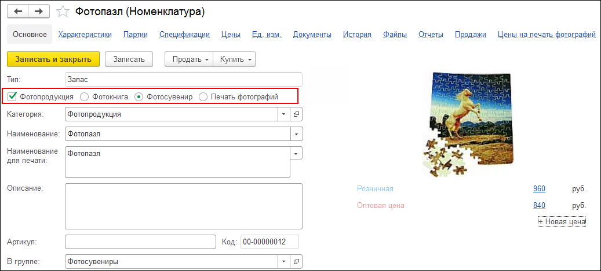Click the Тип field showing Запас
Screen dimensions: 601x271
click(184, 80)
